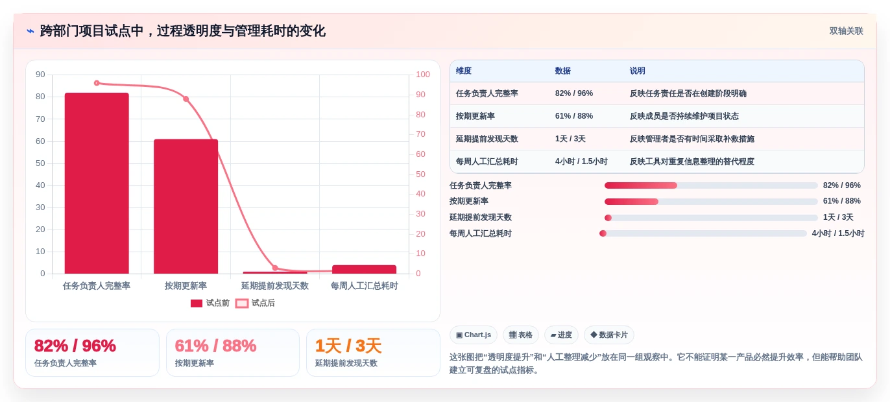Image resolution: width=890 pixels, height=402 pixels.
Task: Toggle the 试点后 legend swatch
Action: tap(242, 303)
